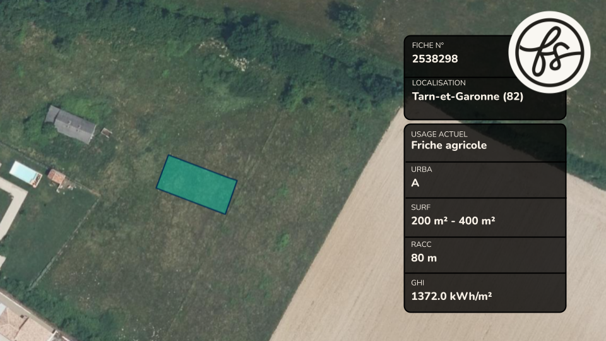Click the RACC value '80 m'
606x341 pixels.
[424, 258]
